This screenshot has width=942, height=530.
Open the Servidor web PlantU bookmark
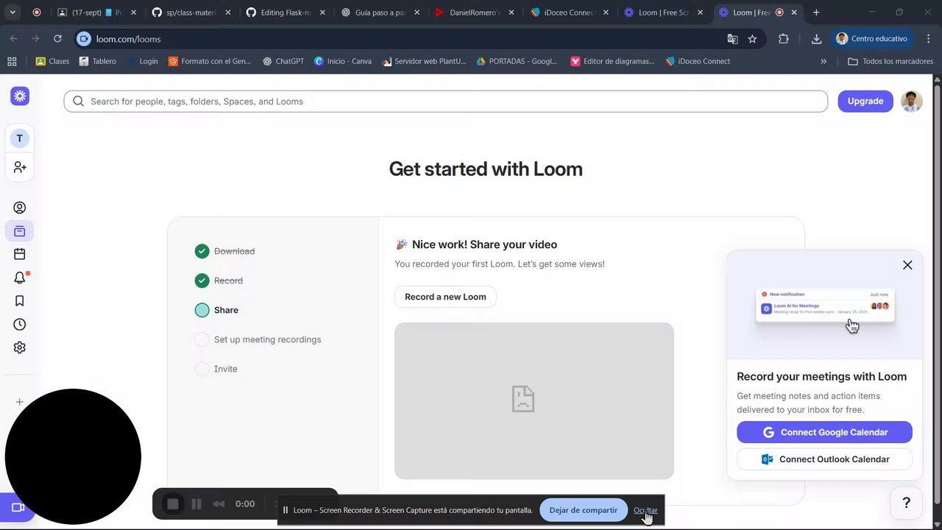425,61
